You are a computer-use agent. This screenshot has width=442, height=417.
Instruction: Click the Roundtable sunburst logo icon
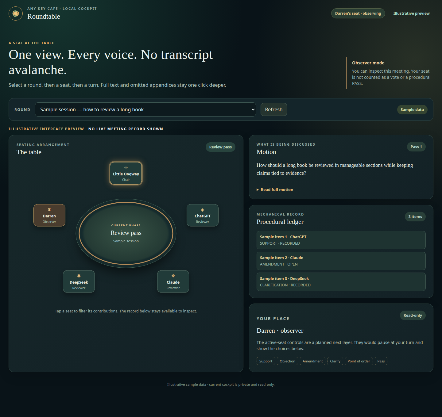[16, 13]
